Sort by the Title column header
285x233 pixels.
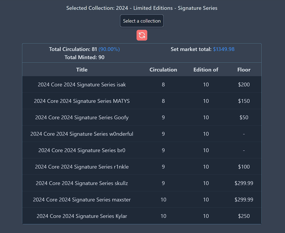[x=82, y=70]
